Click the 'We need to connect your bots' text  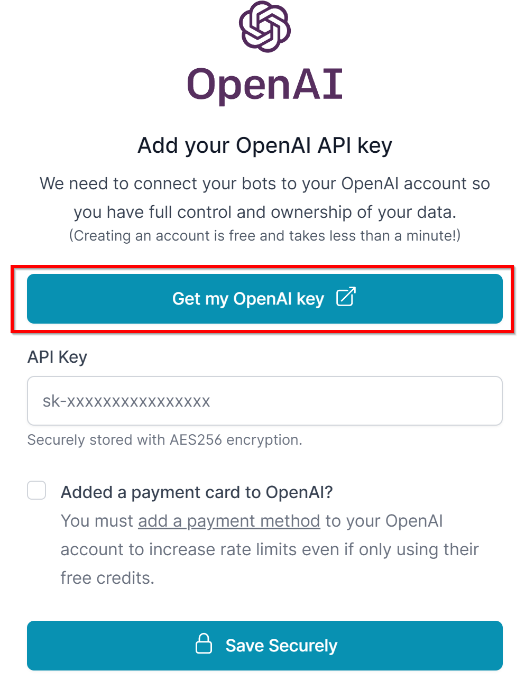click(265, 183)
